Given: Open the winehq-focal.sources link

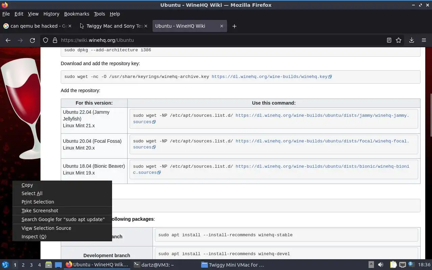Looking at the screenshot, I should tap(271, 144).
